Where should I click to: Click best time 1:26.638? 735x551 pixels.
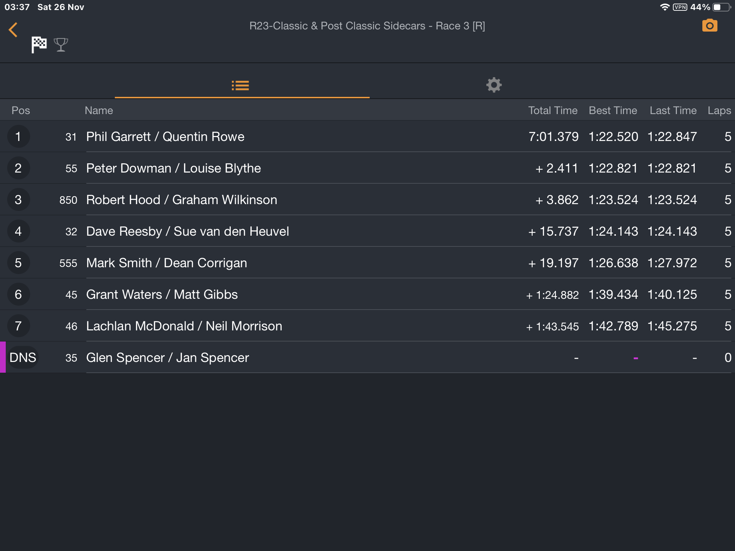[613, 263]
